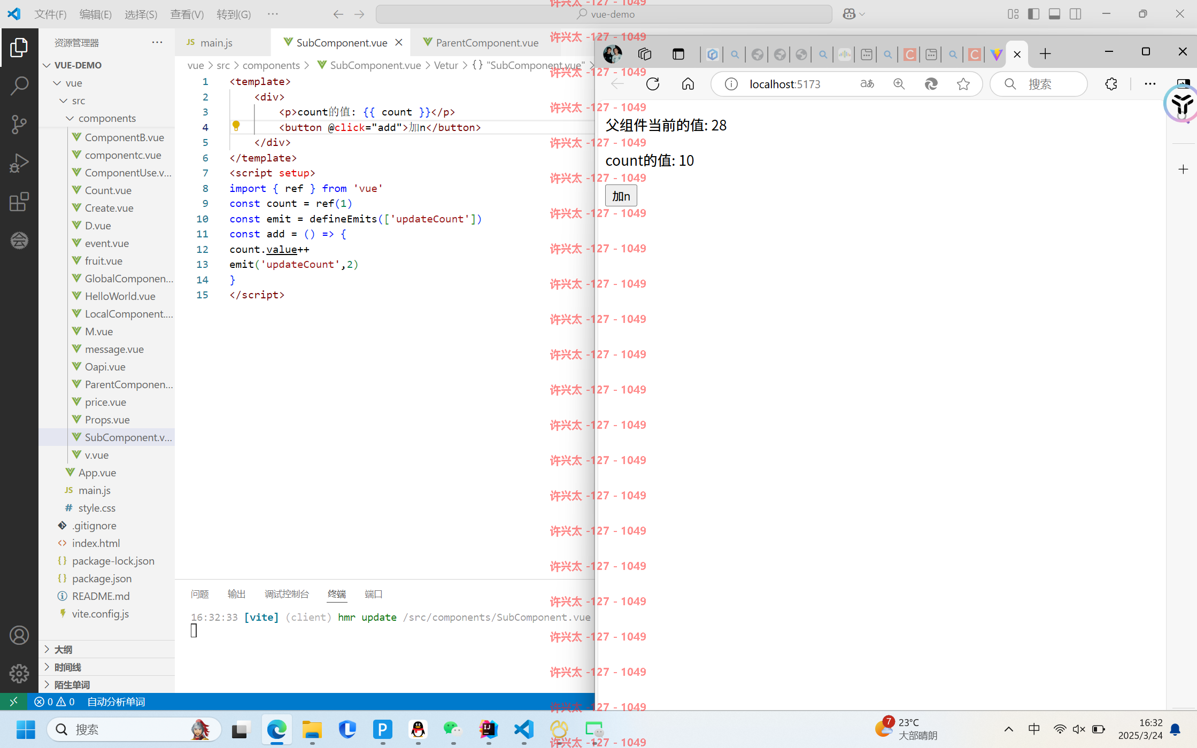Viewport: 1197px width, 748px height.
Task: Open browser tab actions menu icon
Action: click(x=678, y=54)
